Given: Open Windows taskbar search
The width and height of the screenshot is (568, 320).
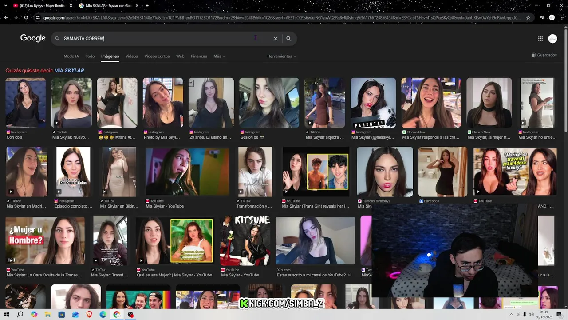Looking at the screenshot, I should coord(20,315).
